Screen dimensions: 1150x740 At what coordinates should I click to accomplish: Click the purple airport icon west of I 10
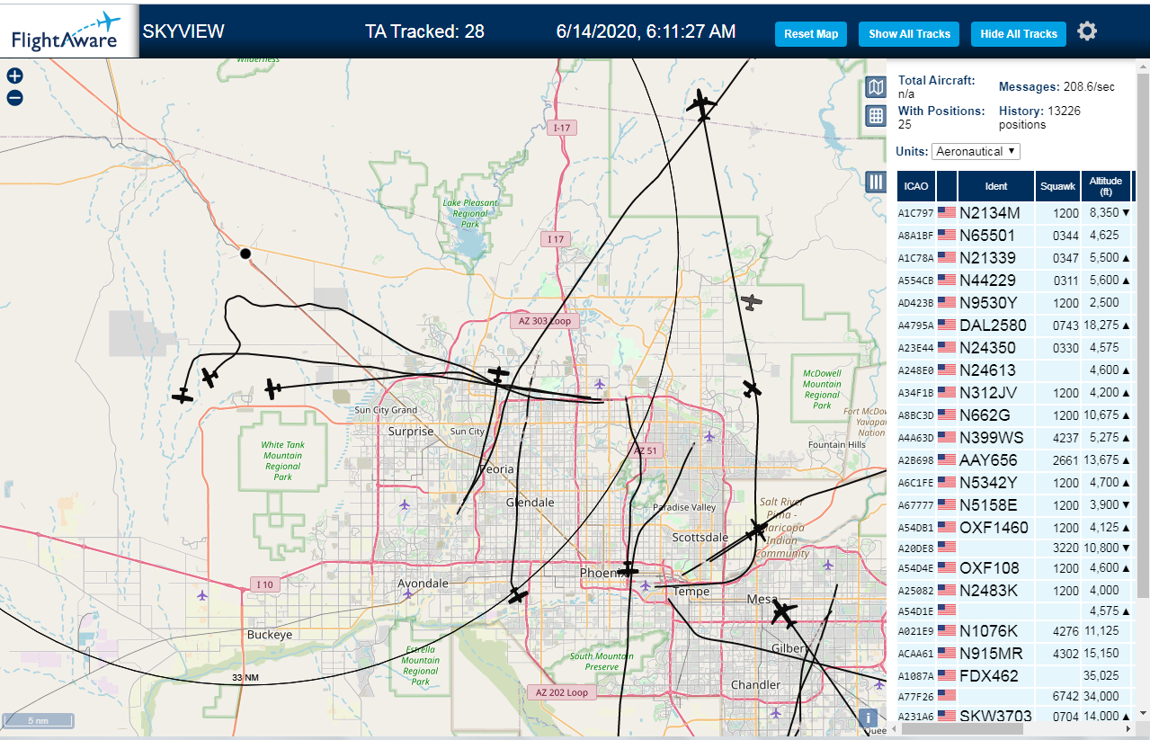(x=201, y=594)
